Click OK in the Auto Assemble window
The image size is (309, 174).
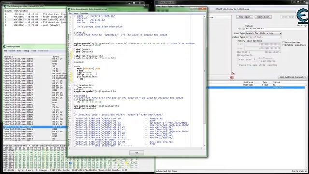coord(137,153)
